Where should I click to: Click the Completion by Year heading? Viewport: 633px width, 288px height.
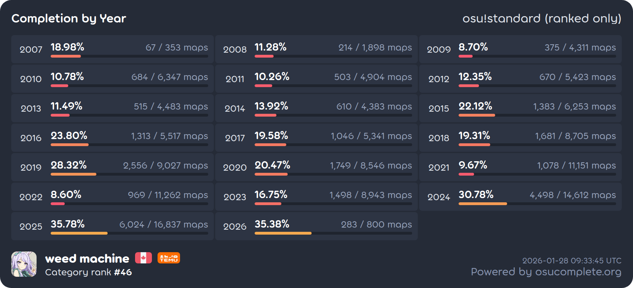(x=69, y=18)
